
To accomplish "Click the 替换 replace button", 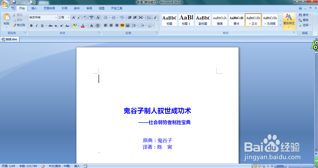I will pyautogui.click(x=304, y=20).
